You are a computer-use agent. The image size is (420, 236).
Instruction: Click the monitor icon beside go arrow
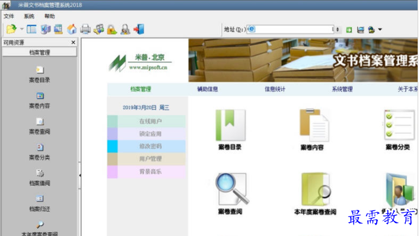(x=361, y=30)
